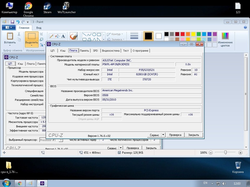Click the volume speaker icon in the tray
Image resolution: width=250 pixels, height=187 pixels.
(x=224, y=184)
